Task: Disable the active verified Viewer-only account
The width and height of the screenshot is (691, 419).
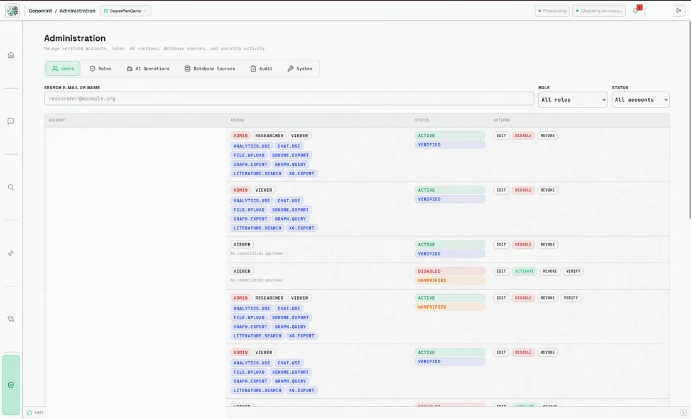Action: [523, 244]
